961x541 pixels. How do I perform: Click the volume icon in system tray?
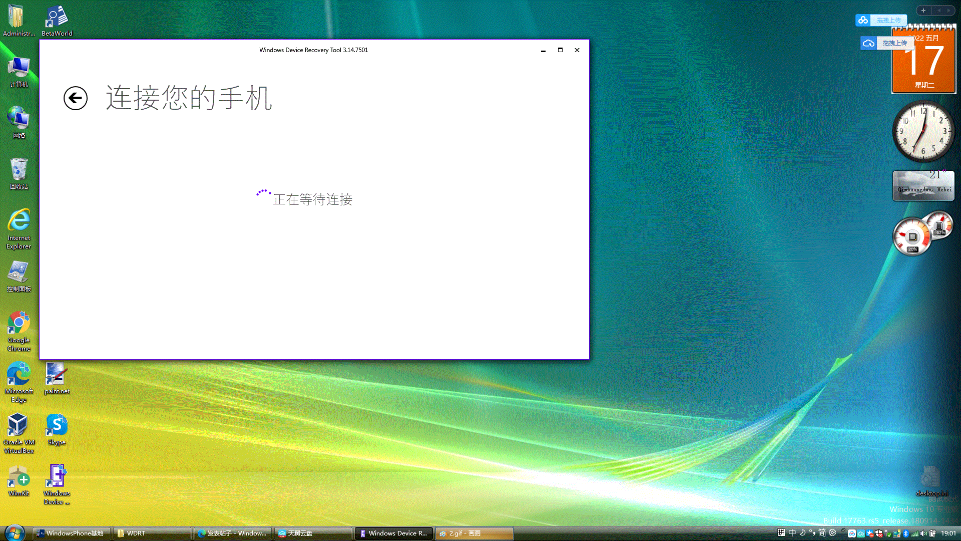click(x=923, y=533)
